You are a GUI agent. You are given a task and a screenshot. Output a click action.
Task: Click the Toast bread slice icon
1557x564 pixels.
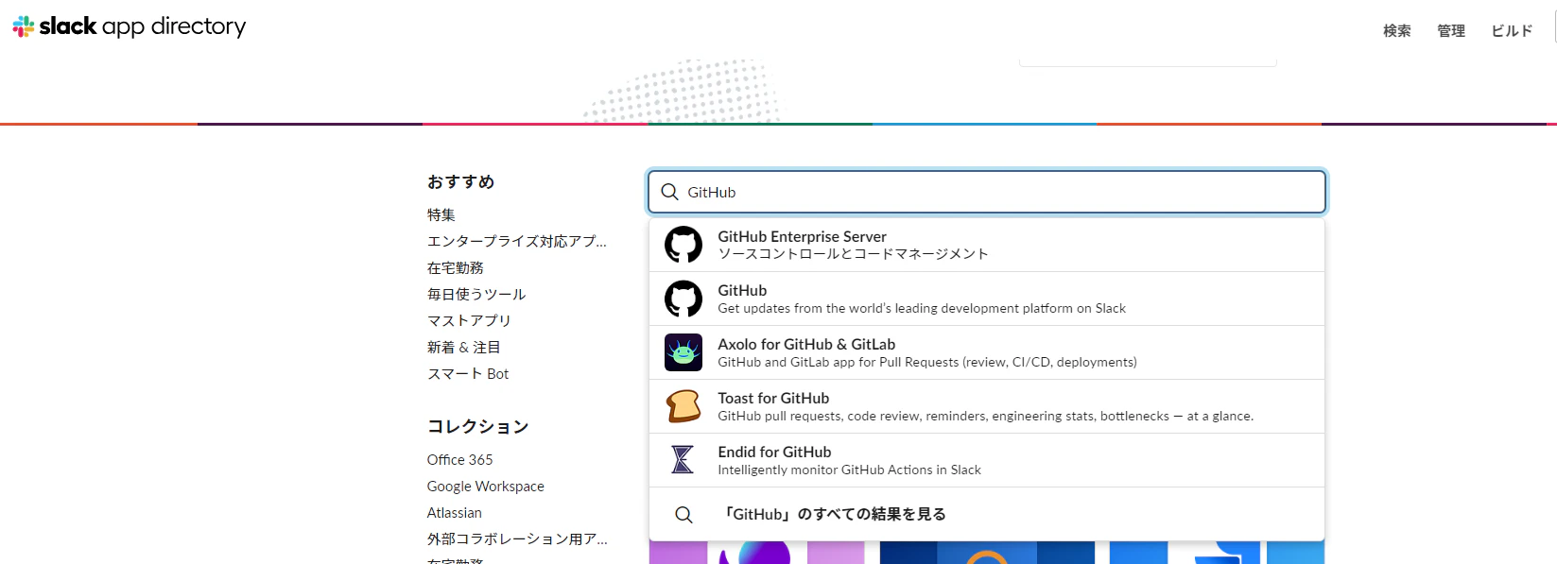pos(683,406)
